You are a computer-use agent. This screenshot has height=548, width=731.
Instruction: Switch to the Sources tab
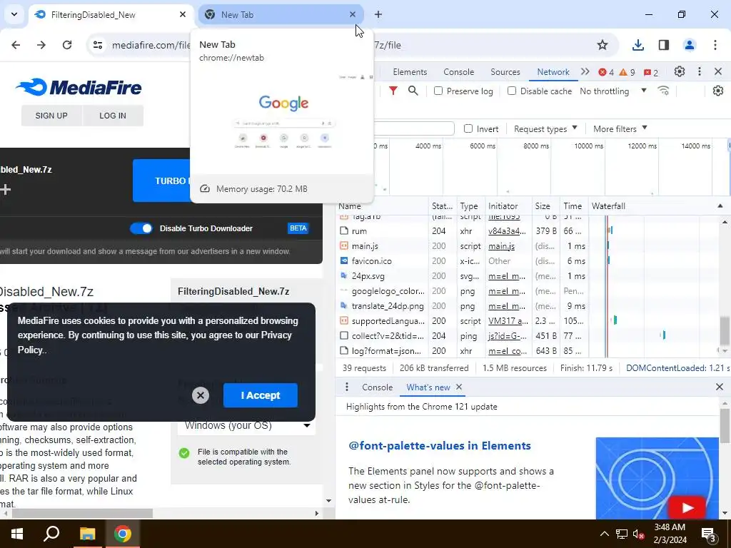click(505, 72)
